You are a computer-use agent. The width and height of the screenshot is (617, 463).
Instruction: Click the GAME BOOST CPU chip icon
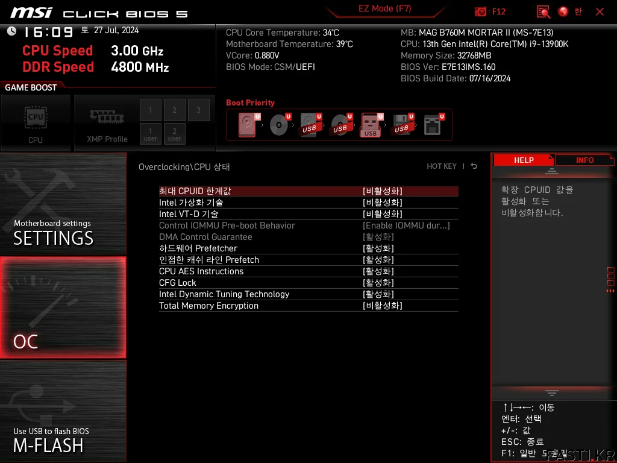point(36,117)
